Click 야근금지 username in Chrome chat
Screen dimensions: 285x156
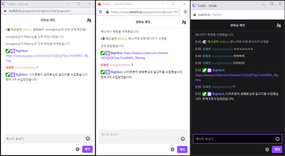point(16,29)
